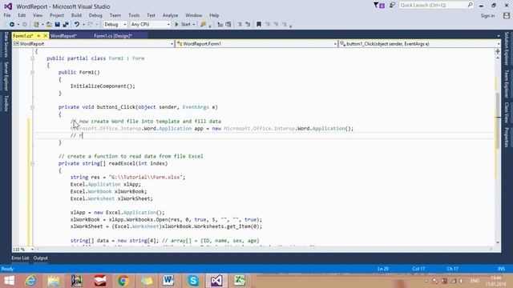The width and height of the screenshot is (513, 288).
Task: Click the Find in Files toolbar icon
Action: pyautogui.click(x=203, y=25)
